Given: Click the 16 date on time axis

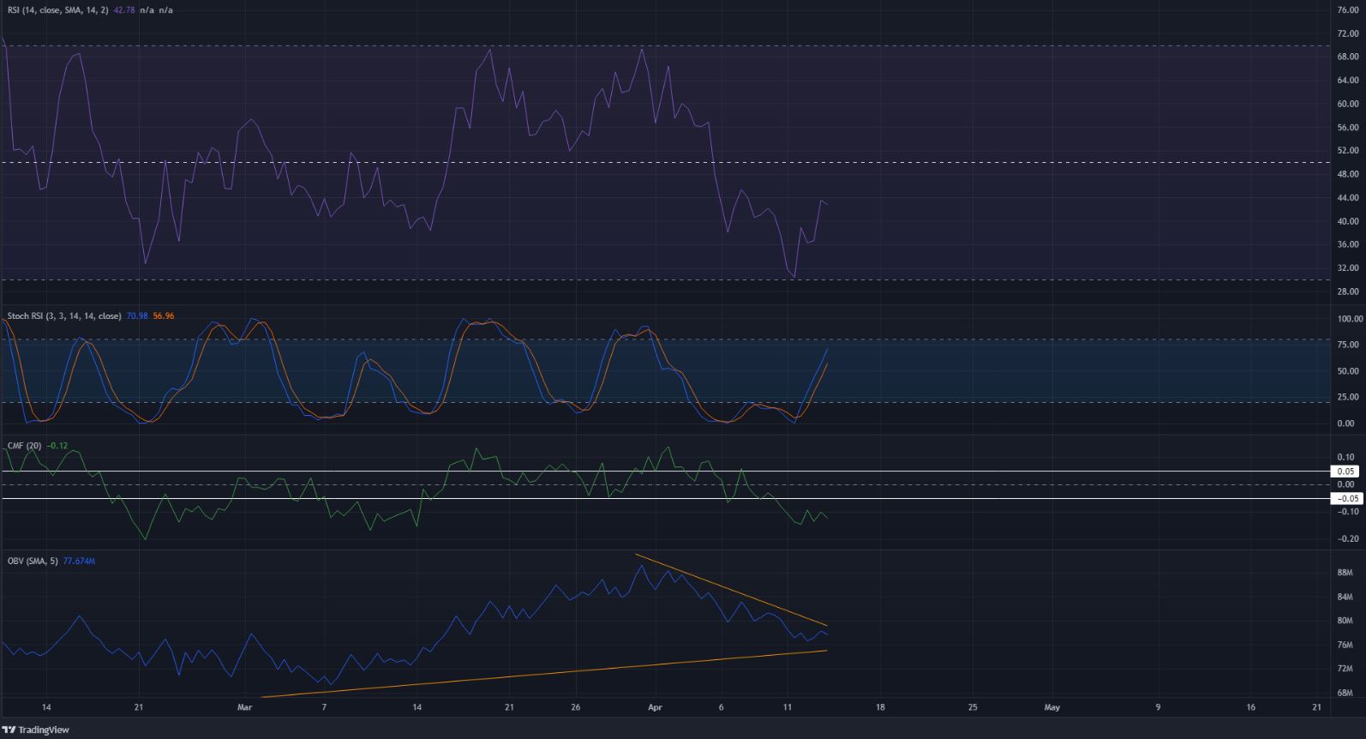Looking at the screenshot, I should 1250,708.
